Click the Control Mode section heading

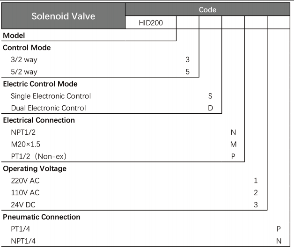(x=27, y=47)
